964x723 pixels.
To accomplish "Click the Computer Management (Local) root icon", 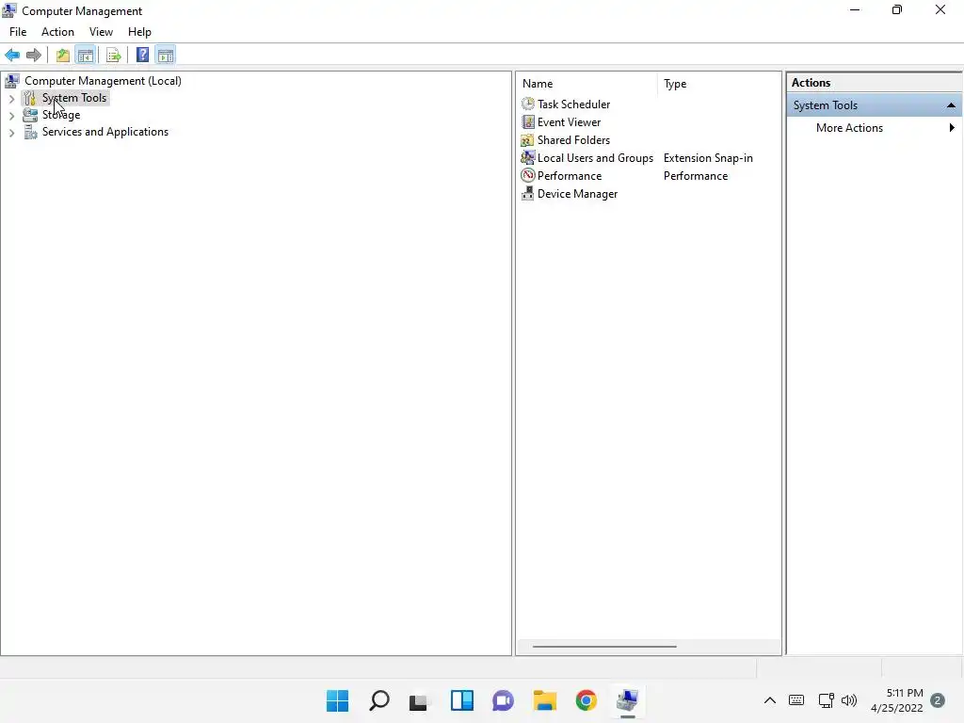I will (11, 81).
